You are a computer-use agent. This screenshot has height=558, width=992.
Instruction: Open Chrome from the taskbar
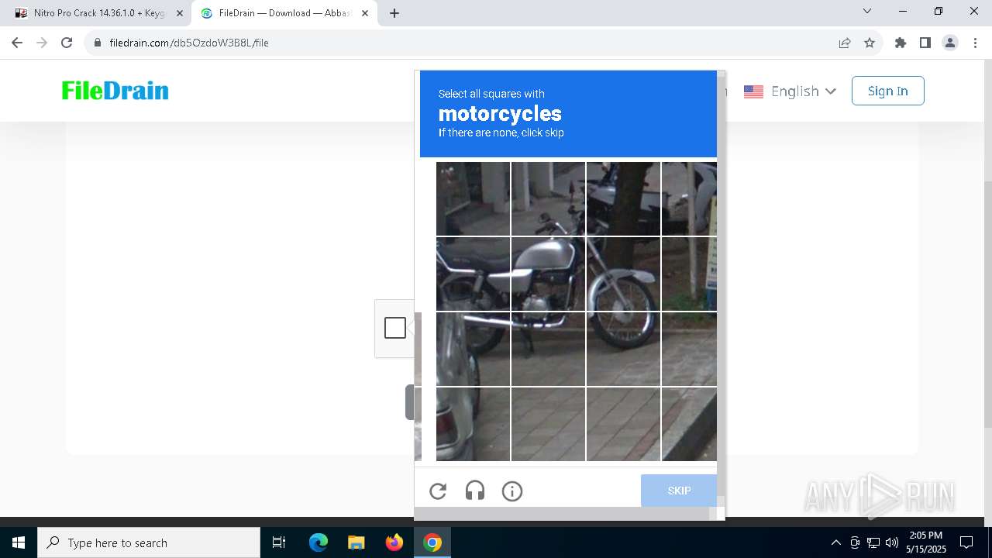pyautogui.click(x=432, y=542)
